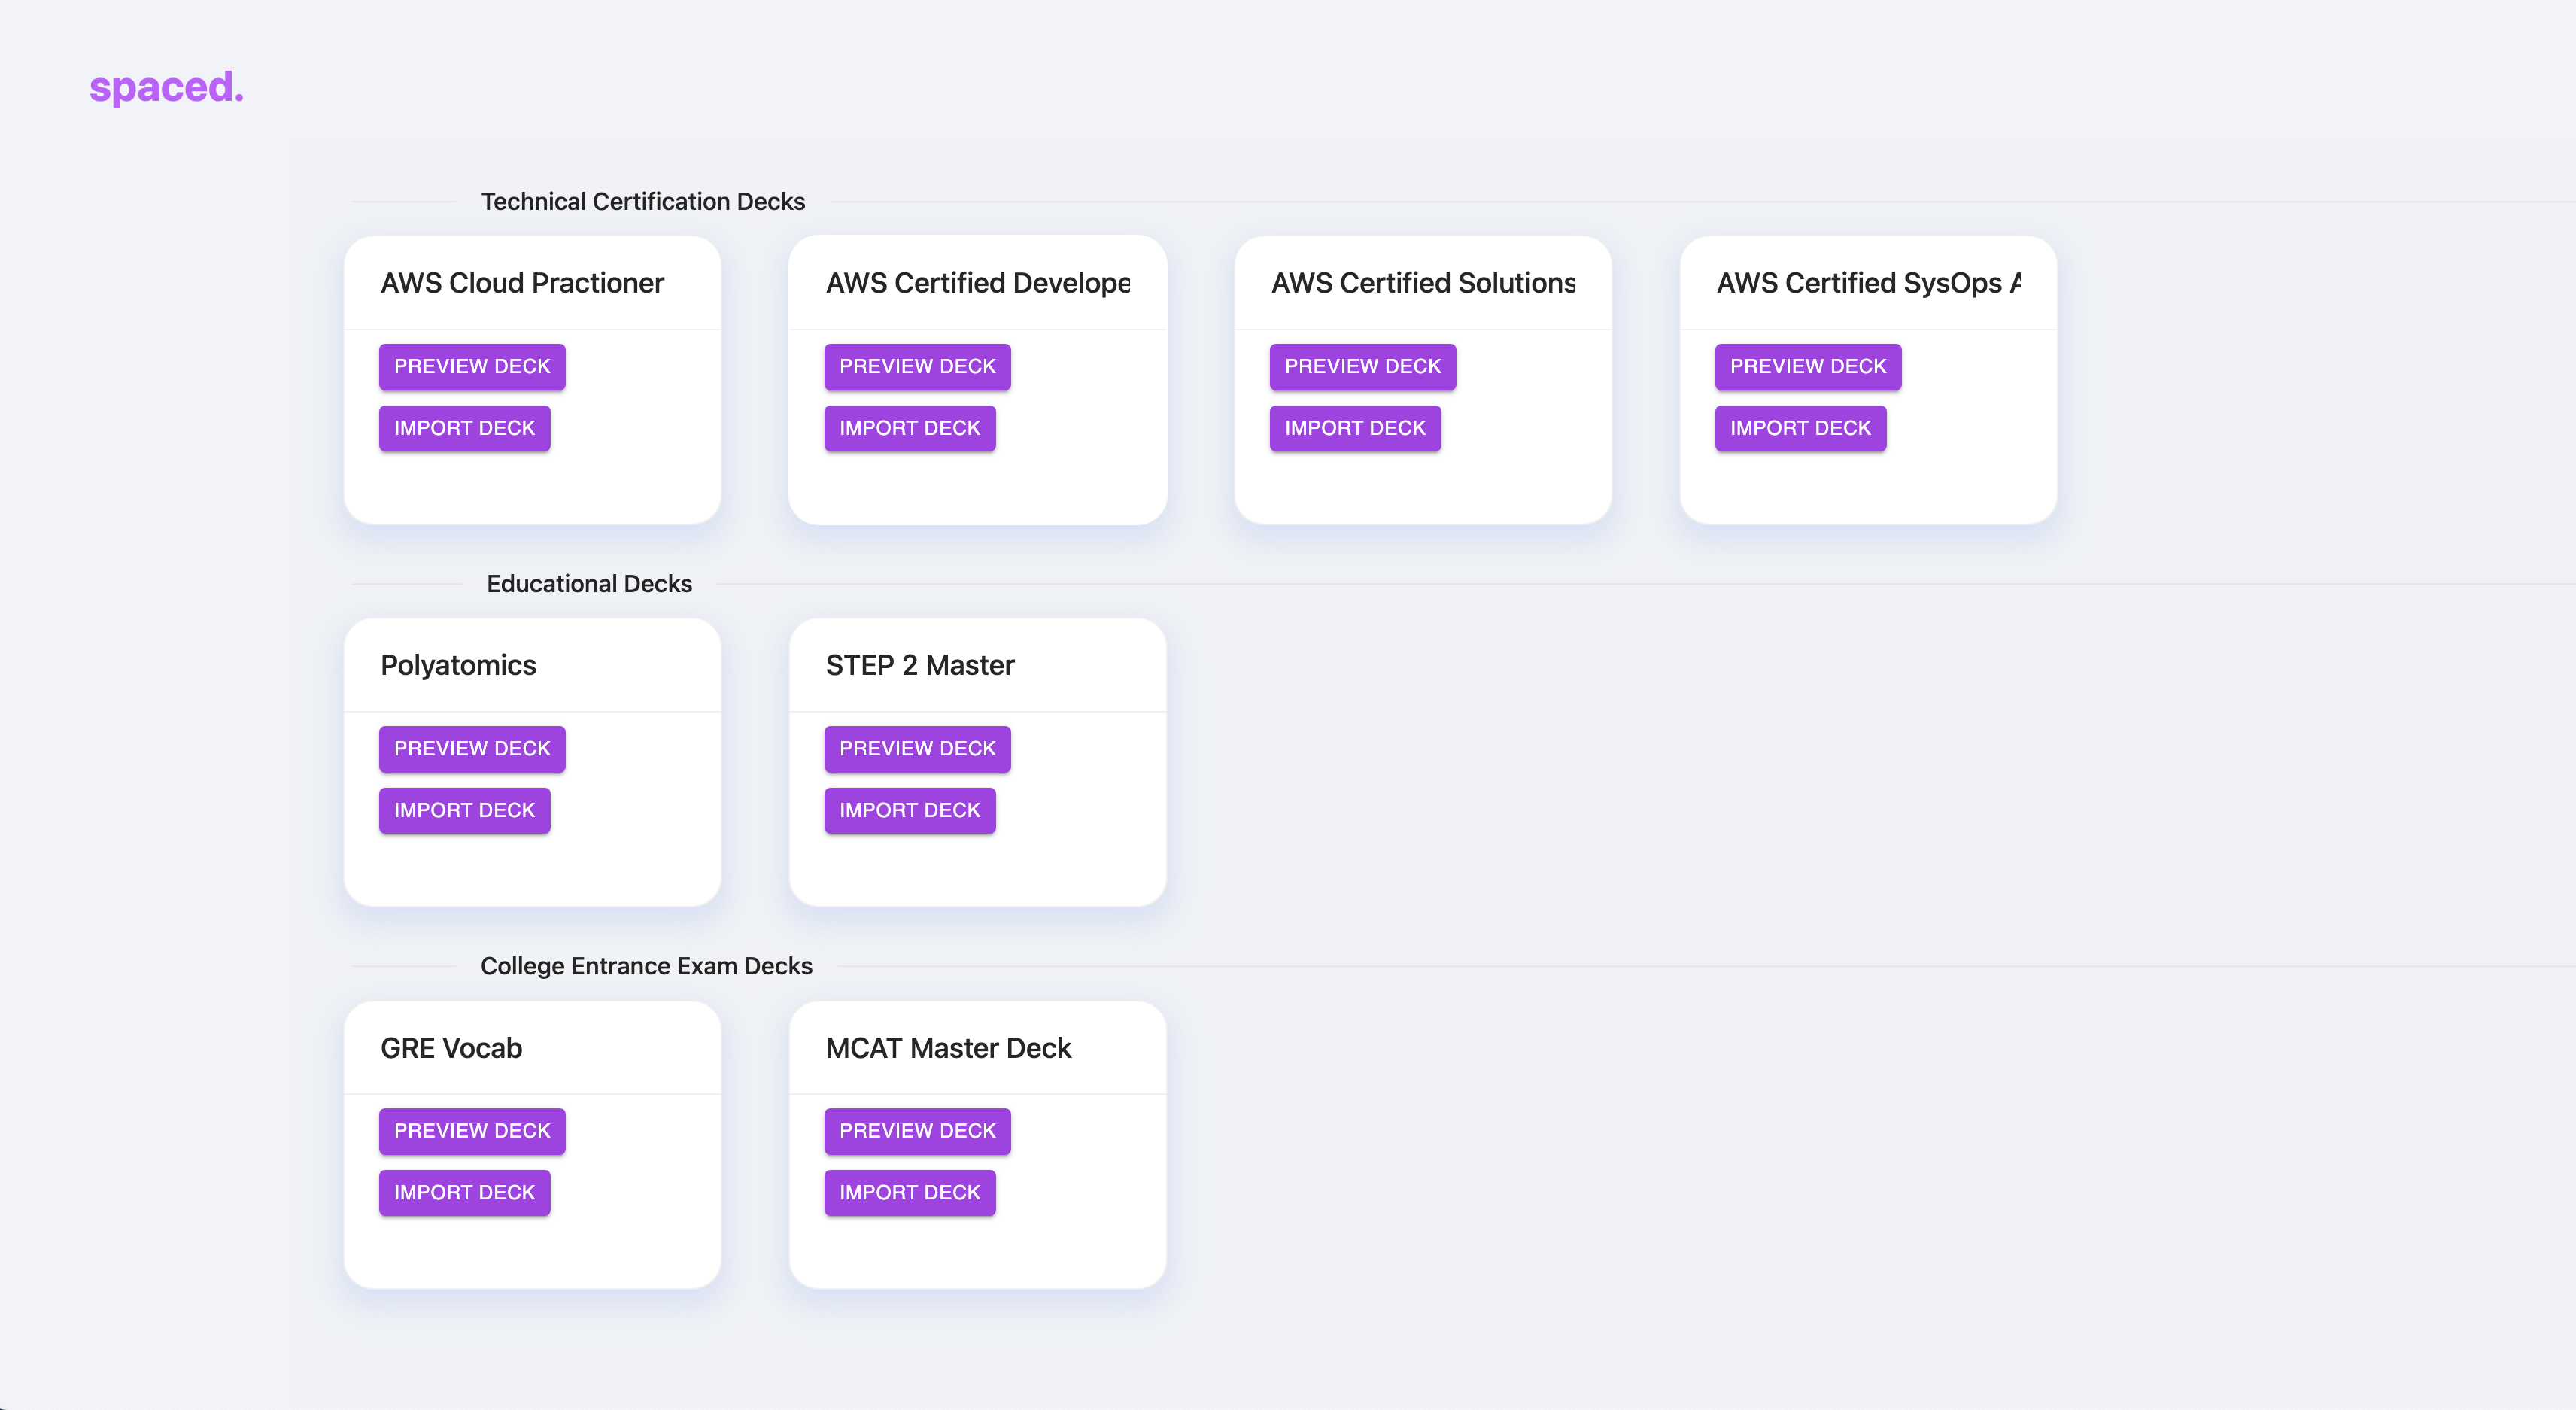Preview the Polyatomics deck

472,749
